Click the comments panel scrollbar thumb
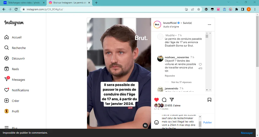The height and width of the screenshot is (137, 259). point(207,36)
